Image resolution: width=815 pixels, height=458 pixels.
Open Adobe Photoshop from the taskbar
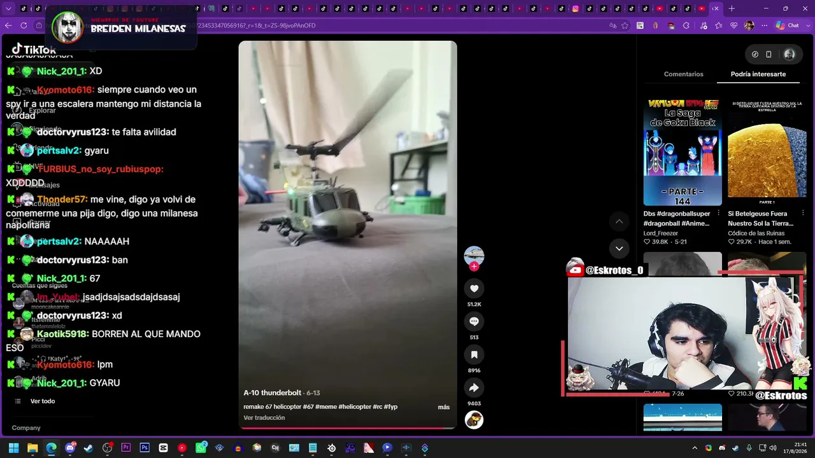(145, 448)
